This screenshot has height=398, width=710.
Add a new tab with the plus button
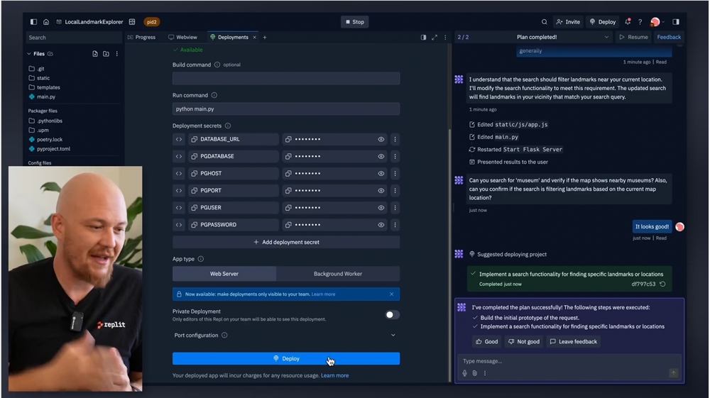(x=265, y=38)
